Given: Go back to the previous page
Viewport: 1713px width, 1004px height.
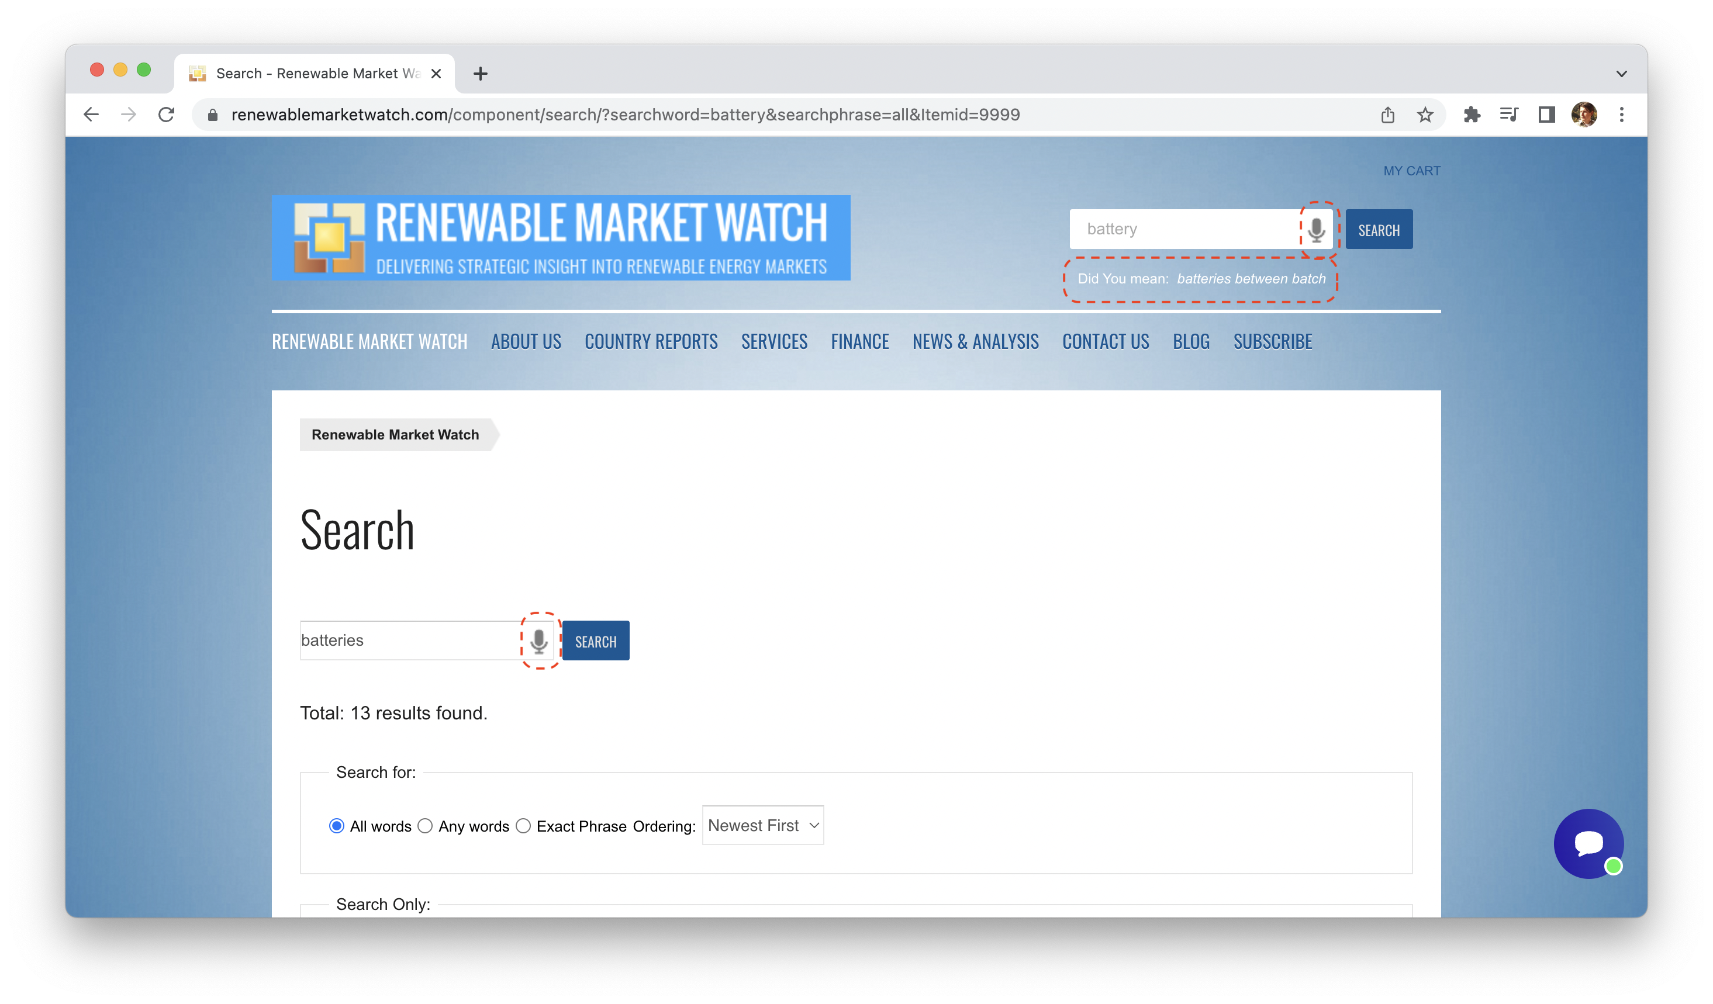Looking at the screenshot, I should 92,115.
